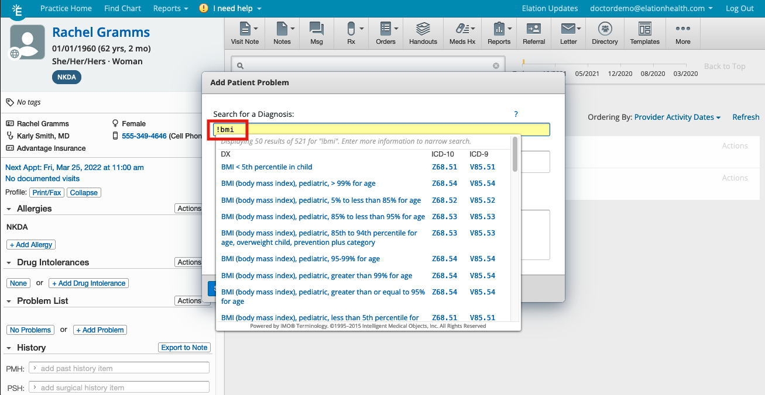Clear the chart search with X icon
Image resolution: width=765 pixels, height=395 pixels.
496,66
